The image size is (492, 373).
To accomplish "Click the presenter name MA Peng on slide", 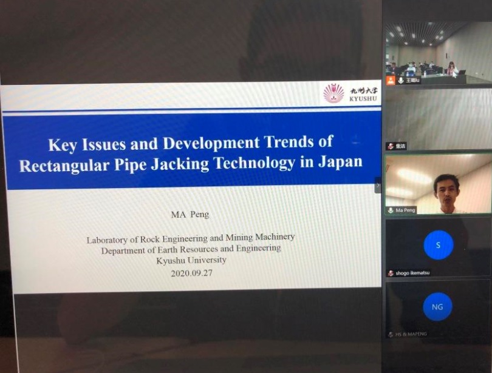I will tap(190, 214).
